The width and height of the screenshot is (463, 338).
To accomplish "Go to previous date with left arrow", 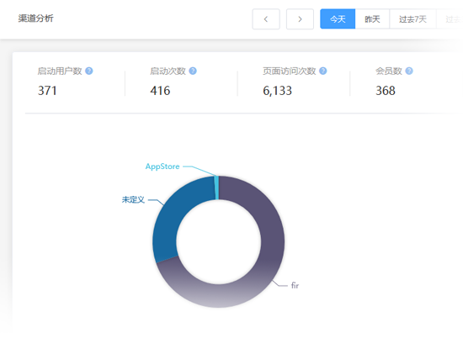I will [x=266, y=19].
